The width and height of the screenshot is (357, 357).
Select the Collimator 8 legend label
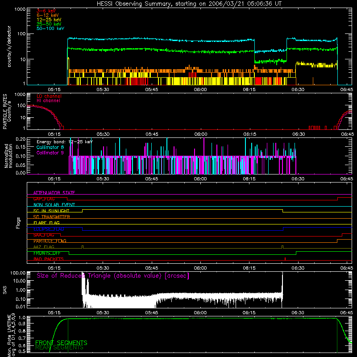50,147
